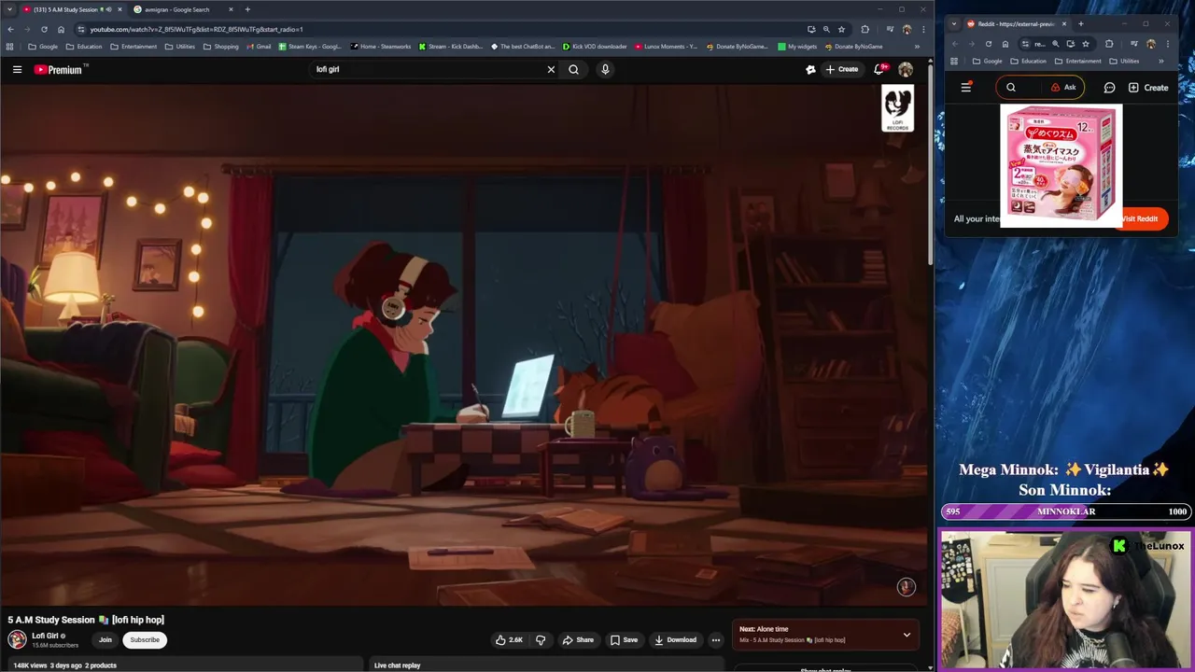
Task: Dislike the video with thumbs down
Action: pyautogui.click(x=540, y=639)
